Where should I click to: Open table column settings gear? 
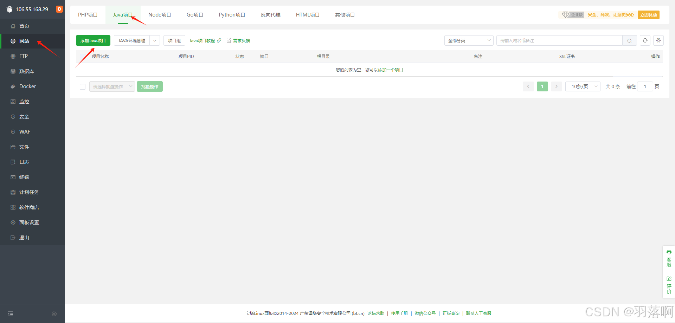pos(658,40)
